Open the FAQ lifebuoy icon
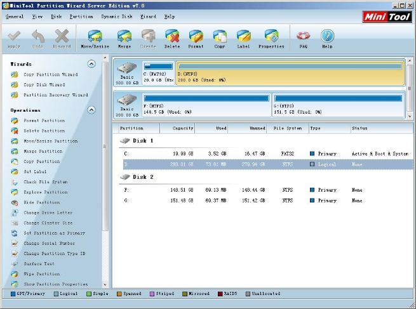 click(x=303, y=36)
